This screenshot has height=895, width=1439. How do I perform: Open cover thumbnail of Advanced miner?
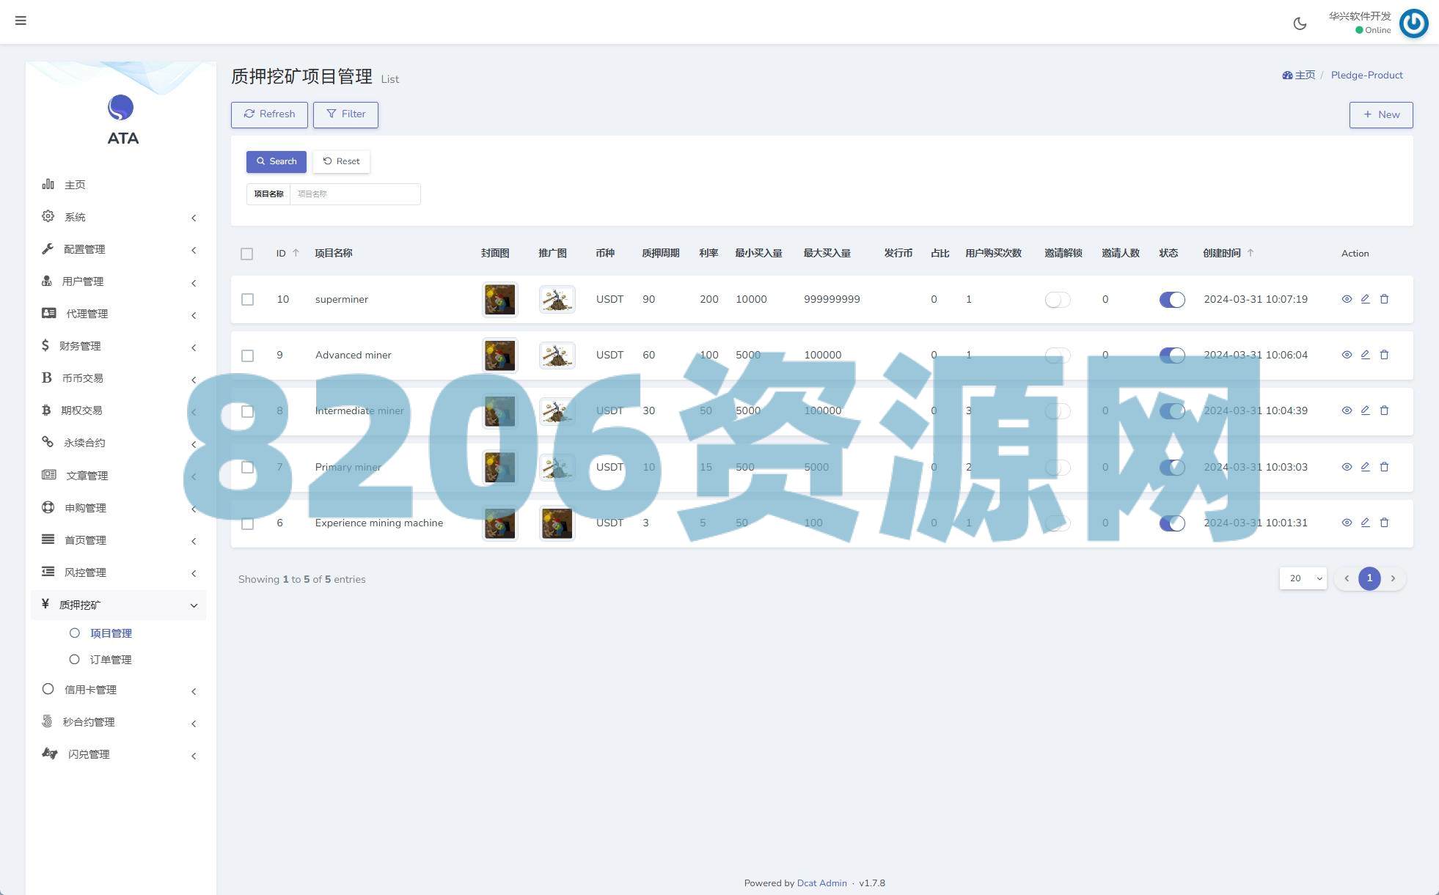tap(499, 356)
